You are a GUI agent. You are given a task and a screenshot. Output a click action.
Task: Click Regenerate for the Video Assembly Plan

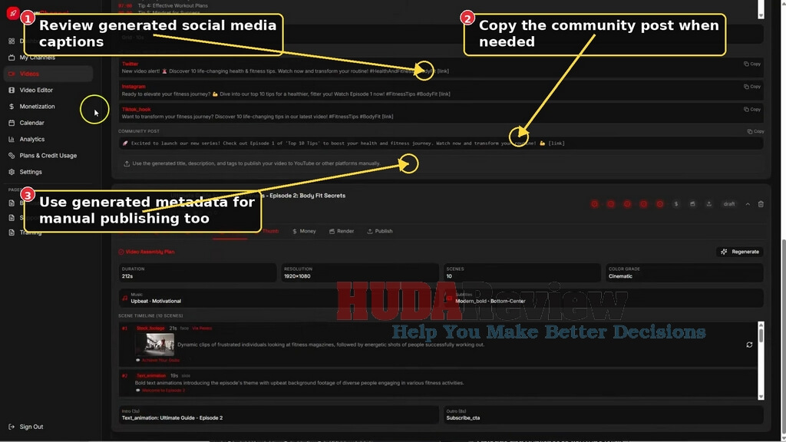point(740,252)
